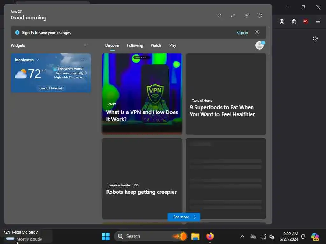Open weather widget more options menu

[83, 60]
